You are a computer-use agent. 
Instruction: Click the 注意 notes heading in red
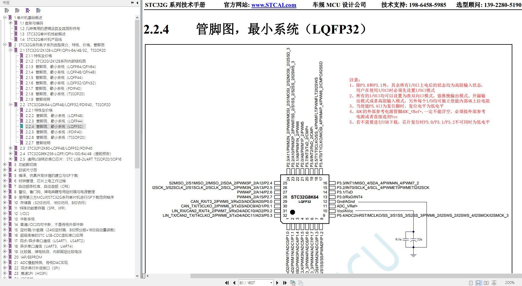pyautogui.click(x=355, y=80)
